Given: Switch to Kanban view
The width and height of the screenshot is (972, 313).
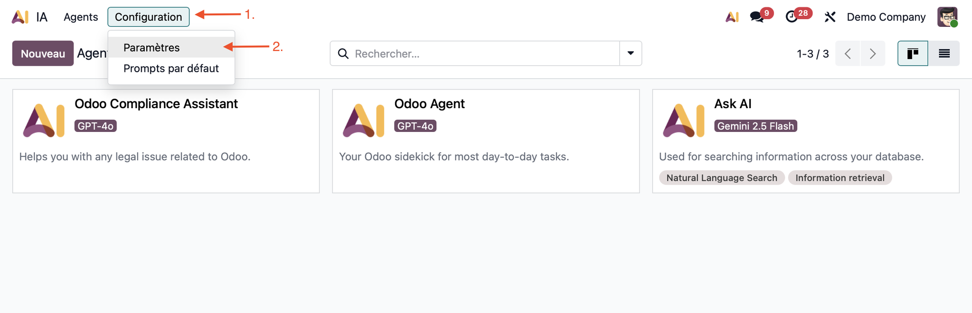Looking at the screenshot, I should pos(913,54).
